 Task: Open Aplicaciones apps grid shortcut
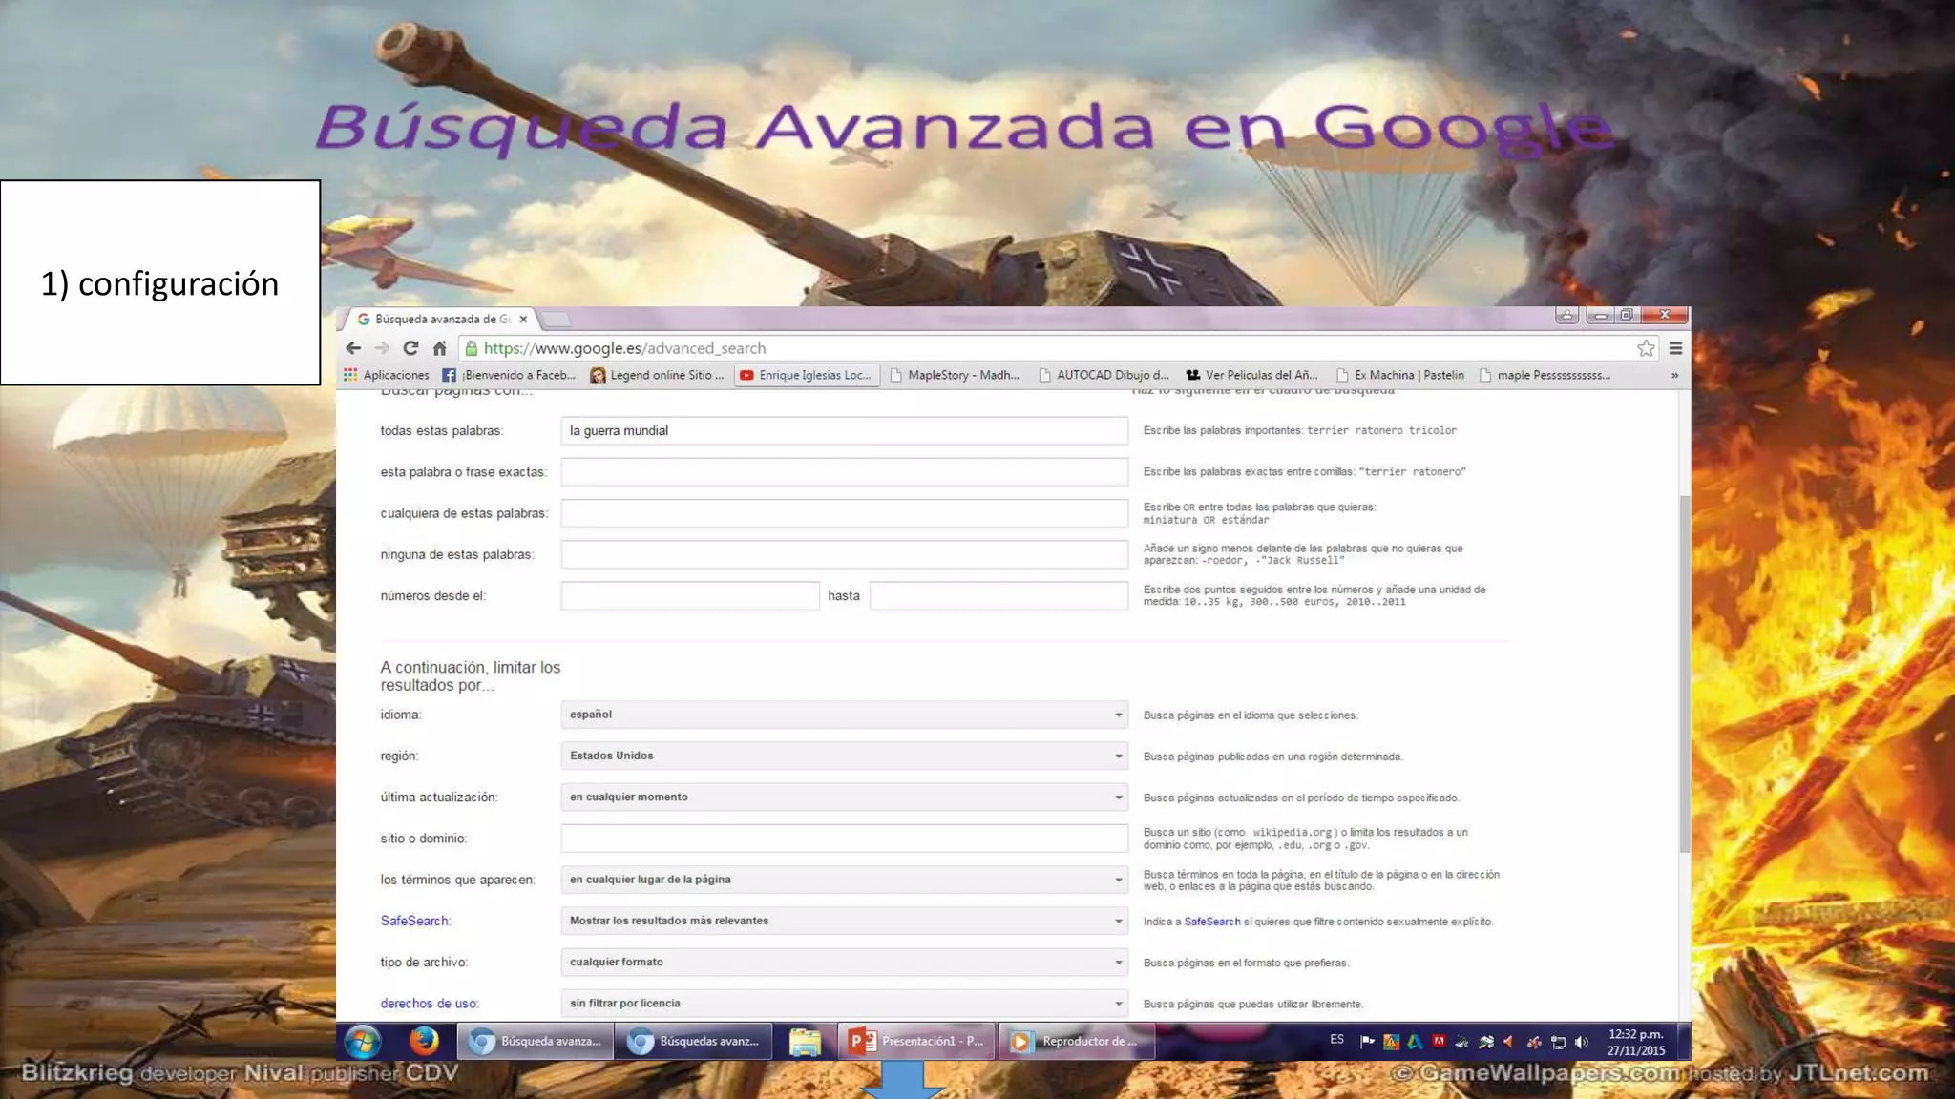pyautogui.click(x=387, y=375)
